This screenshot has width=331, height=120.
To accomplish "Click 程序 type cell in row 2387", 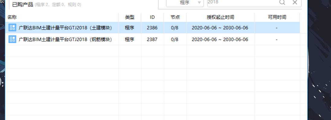I will pyautogui.click(x=130, y=39).
